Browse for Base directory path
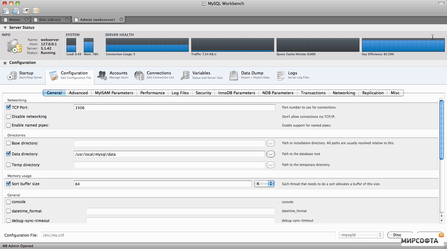The image size is (447, 249). pos(271,143)
